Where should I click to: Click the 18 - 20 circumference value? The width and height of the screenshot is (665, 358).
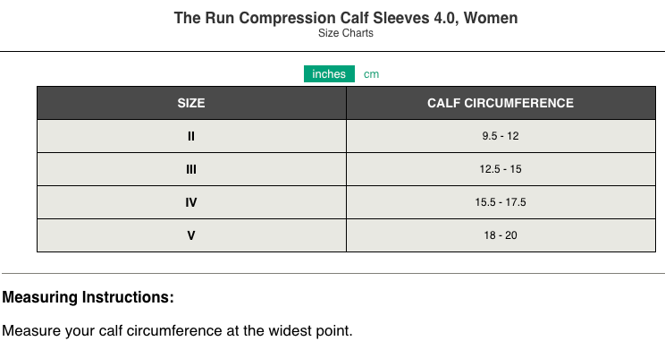pos(501,235)
